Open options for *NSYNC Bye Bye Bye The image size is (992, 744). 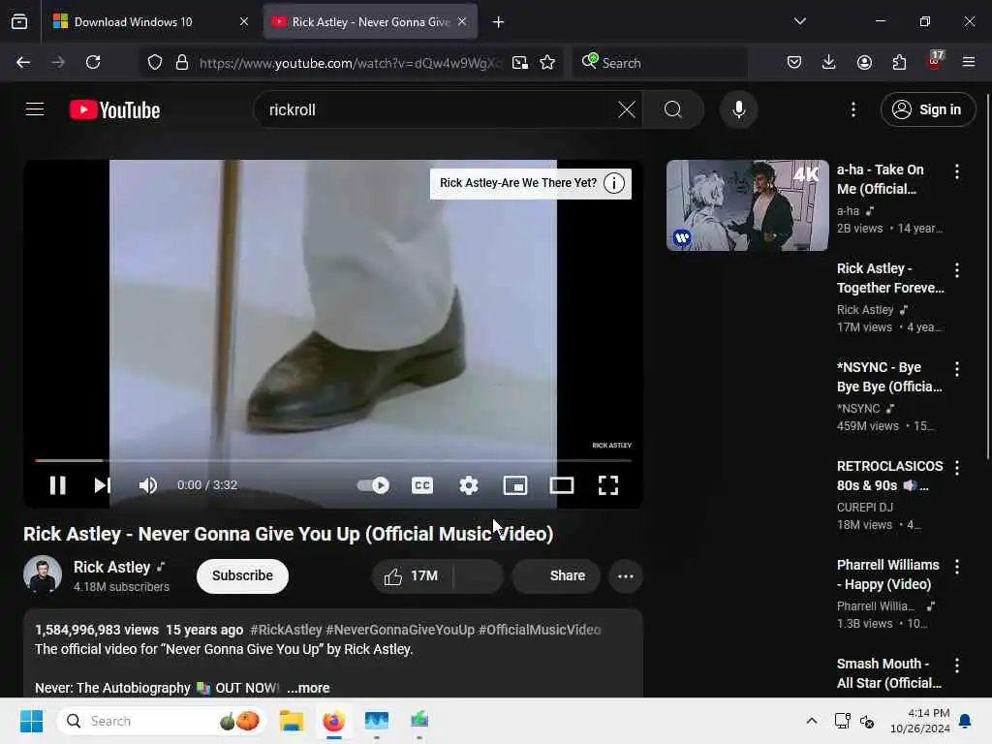956,369
